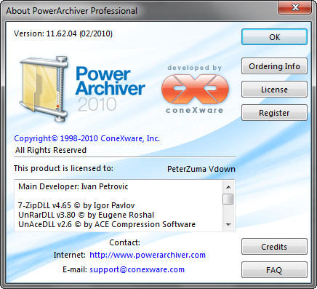This screenshot has width=317, height=289.
Task: Confirm with the OK button
Action: point(274,37)
